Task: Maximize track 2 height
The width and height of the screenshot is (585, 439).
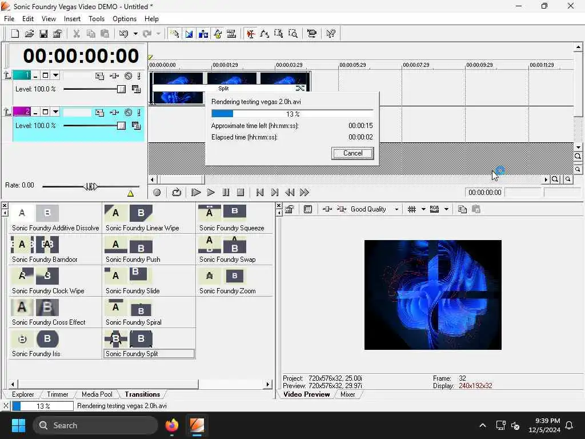Action: pyautogui.click(x=45, y=112)
